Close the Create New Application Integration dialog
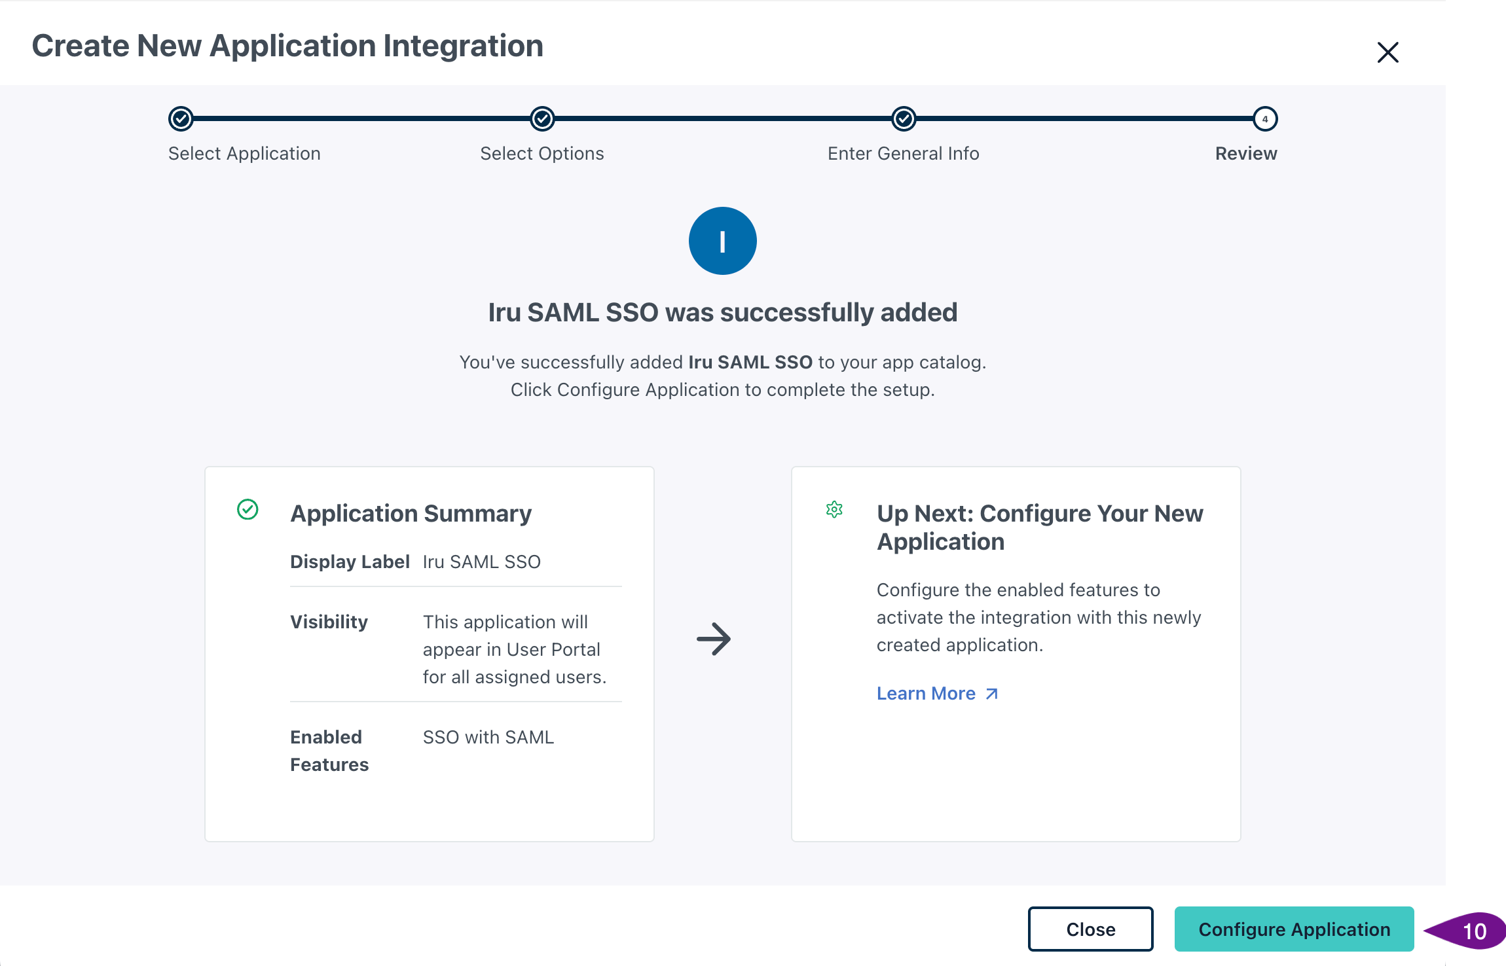 click(1387, 52)
